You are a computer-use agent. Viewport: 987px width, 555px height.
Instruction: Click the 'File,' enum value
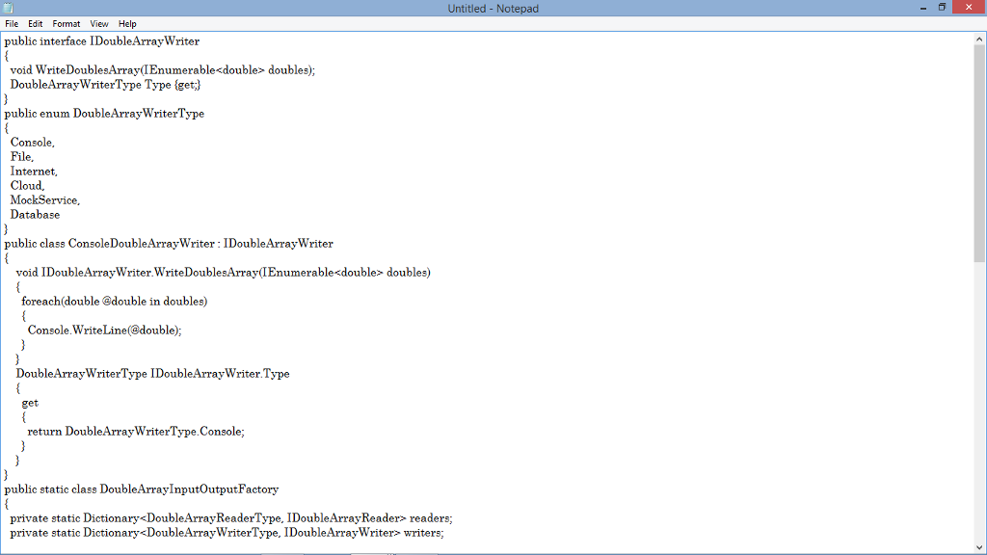pos(22,157)
